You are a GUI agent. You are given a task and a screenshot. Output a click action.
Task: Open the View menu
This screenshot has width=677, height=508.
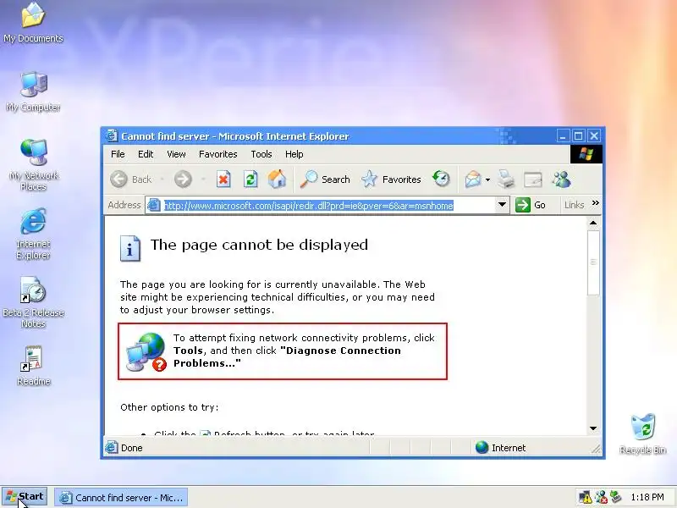point(176,154)
